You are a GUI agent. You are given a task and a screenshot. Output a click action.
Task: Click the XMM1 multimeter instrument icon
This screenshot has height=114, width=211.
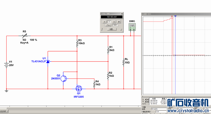pyautogui.click(x=132, y=26)
